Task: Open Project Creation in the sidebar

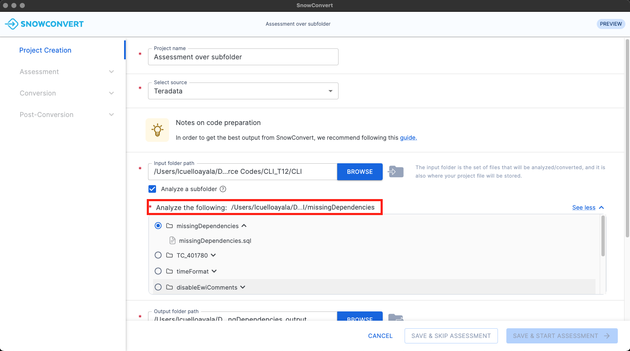Action: (x=45, y=50)
